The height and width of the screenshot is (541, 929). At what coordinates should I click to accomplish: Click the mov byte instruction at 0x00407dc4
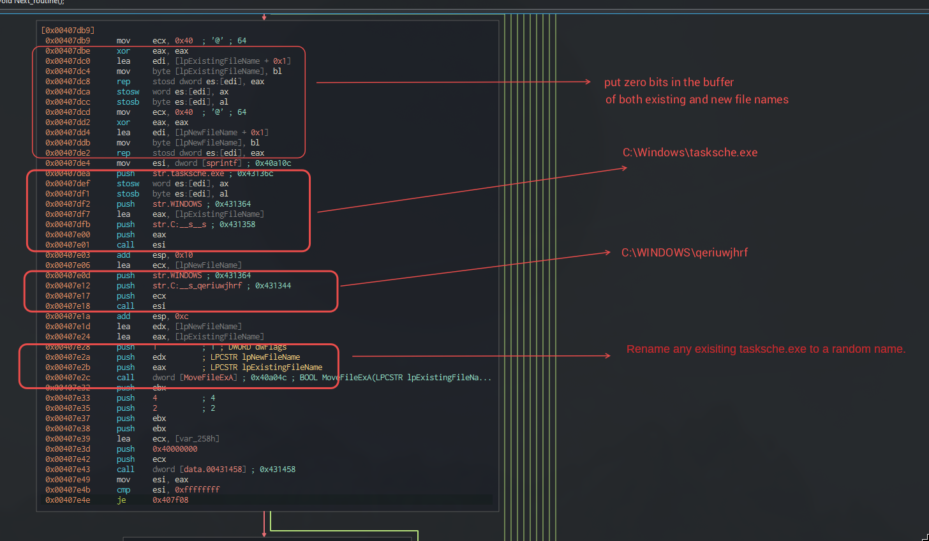[163, 71]
